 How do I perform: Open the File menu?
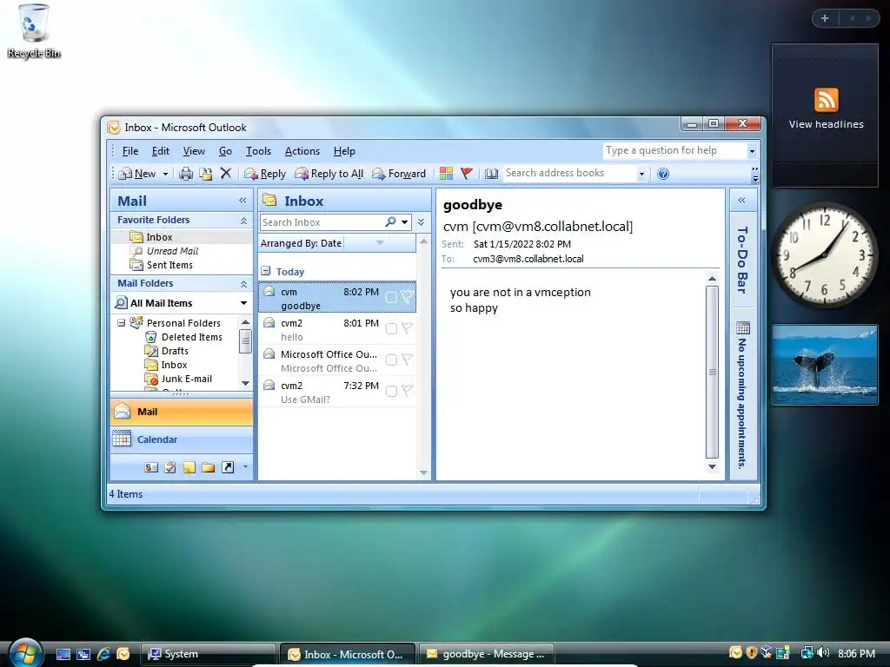[130, 151]
